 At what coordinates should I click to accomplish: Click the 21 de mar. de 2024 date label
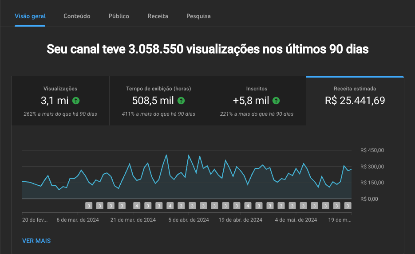point(133,219)
